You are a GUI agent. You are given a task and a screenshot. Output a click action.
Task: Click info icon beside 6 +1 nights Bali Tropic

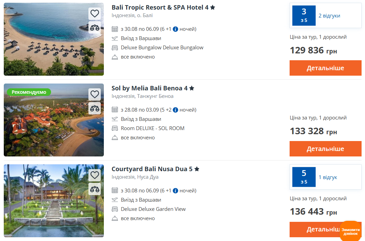pos(175,29)
